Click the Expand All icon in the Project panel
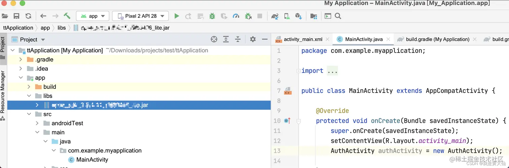 coord(226,40)
